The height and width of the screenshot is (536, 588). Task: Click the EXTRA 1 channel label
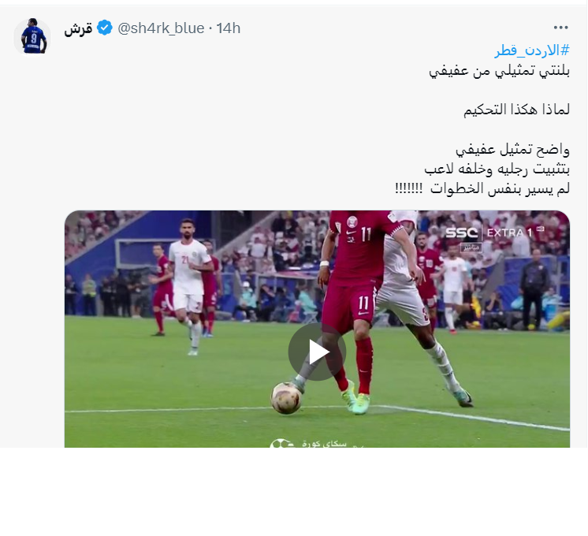click(510, 233)
